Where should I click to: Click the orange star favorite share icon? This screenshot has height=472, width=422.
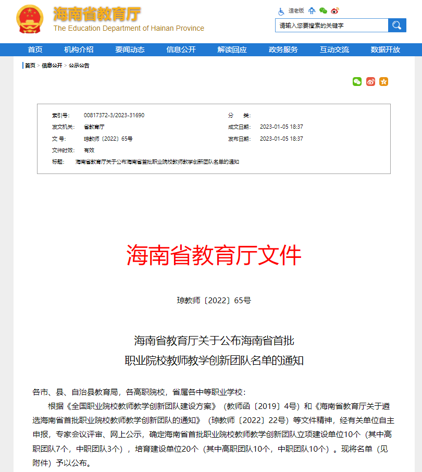click(383, 82)
